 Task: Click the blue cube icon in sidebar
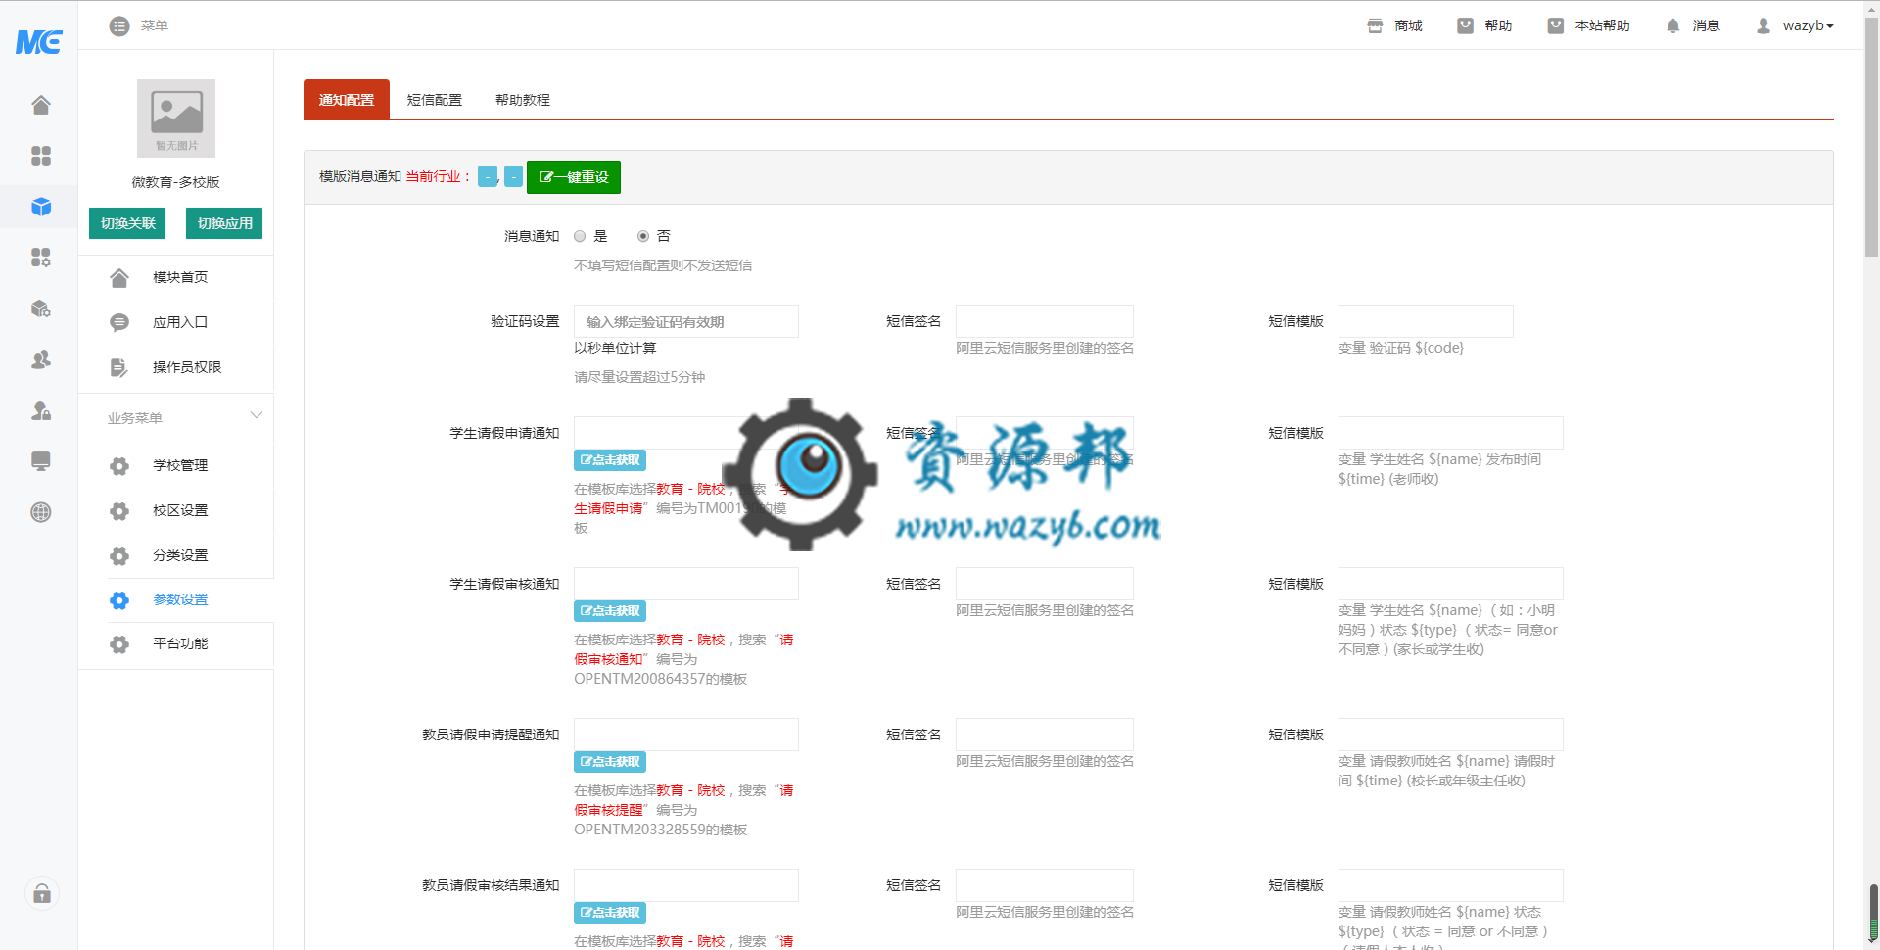click(40, 207)
